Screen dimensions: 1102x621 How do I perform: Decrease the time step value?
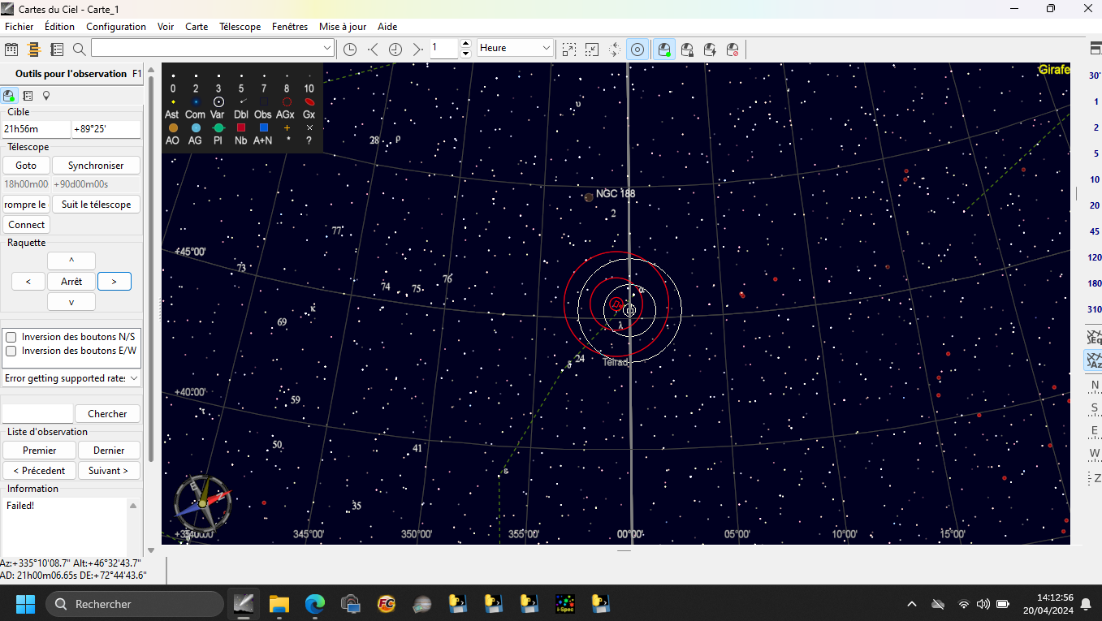(x=465, y=54)
